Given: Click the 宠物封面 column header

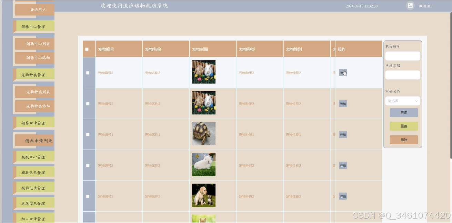Looking at the screenshot, I should coord(213,49).
